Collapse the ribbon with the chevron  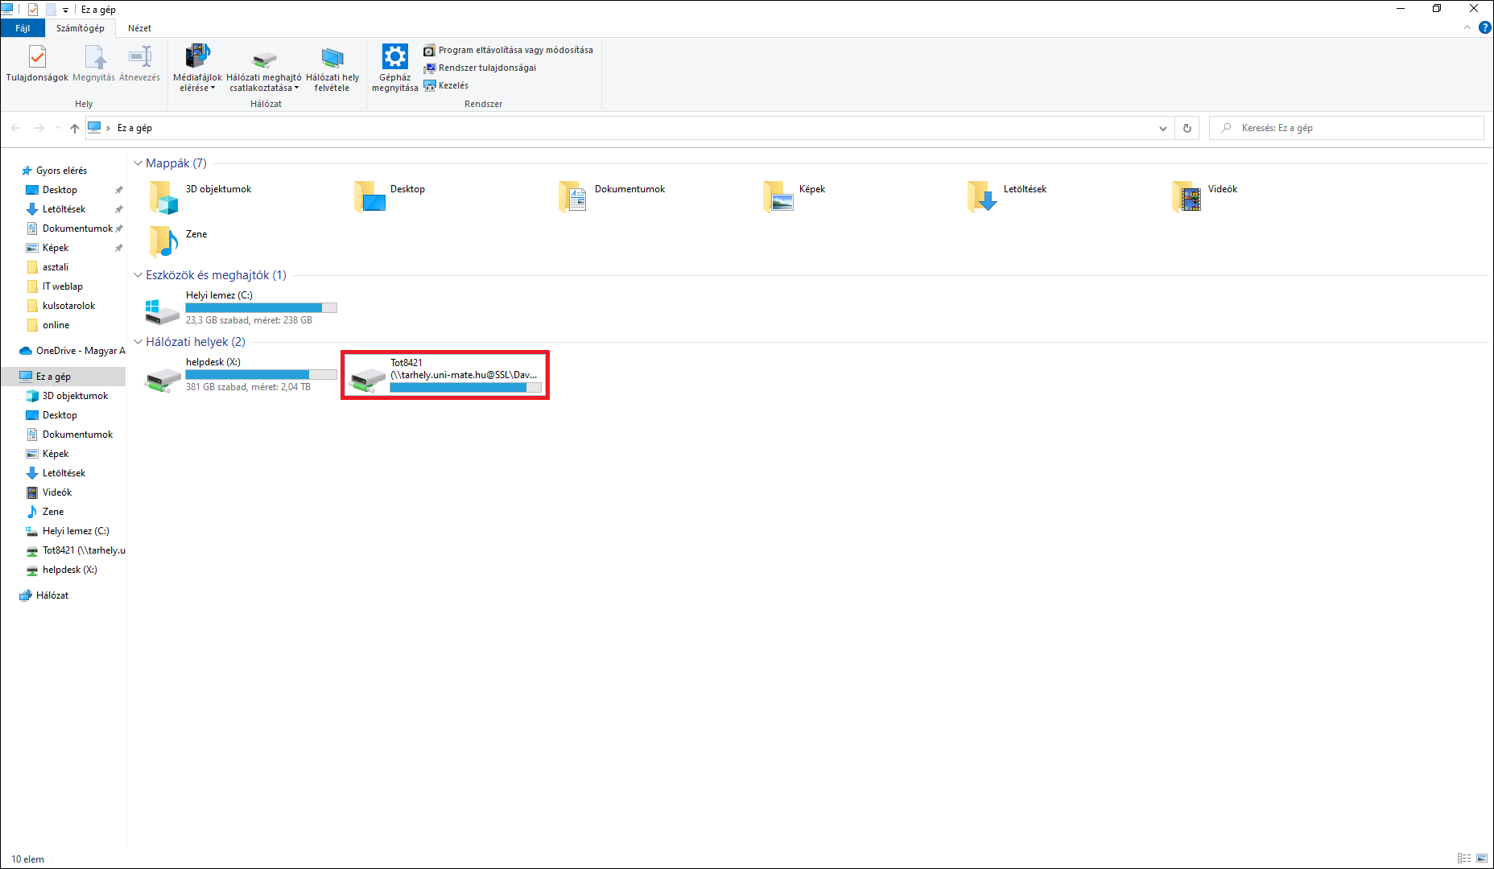(1467, 27)
